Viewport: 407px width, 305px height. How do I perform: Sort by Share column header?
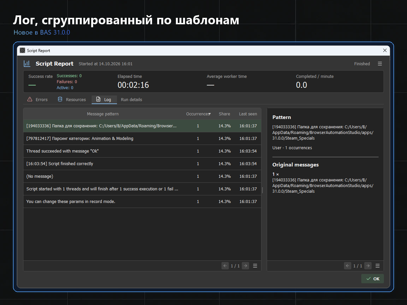click(224, 114)
